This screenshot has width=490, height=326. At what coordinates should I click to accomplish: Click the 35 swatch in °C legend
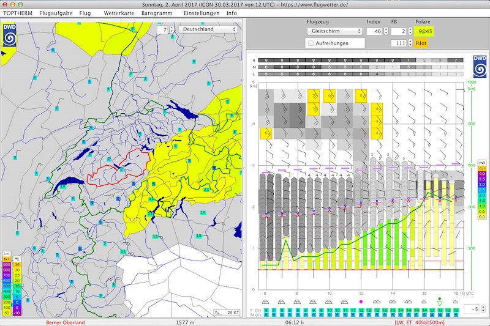coord(17,265)
